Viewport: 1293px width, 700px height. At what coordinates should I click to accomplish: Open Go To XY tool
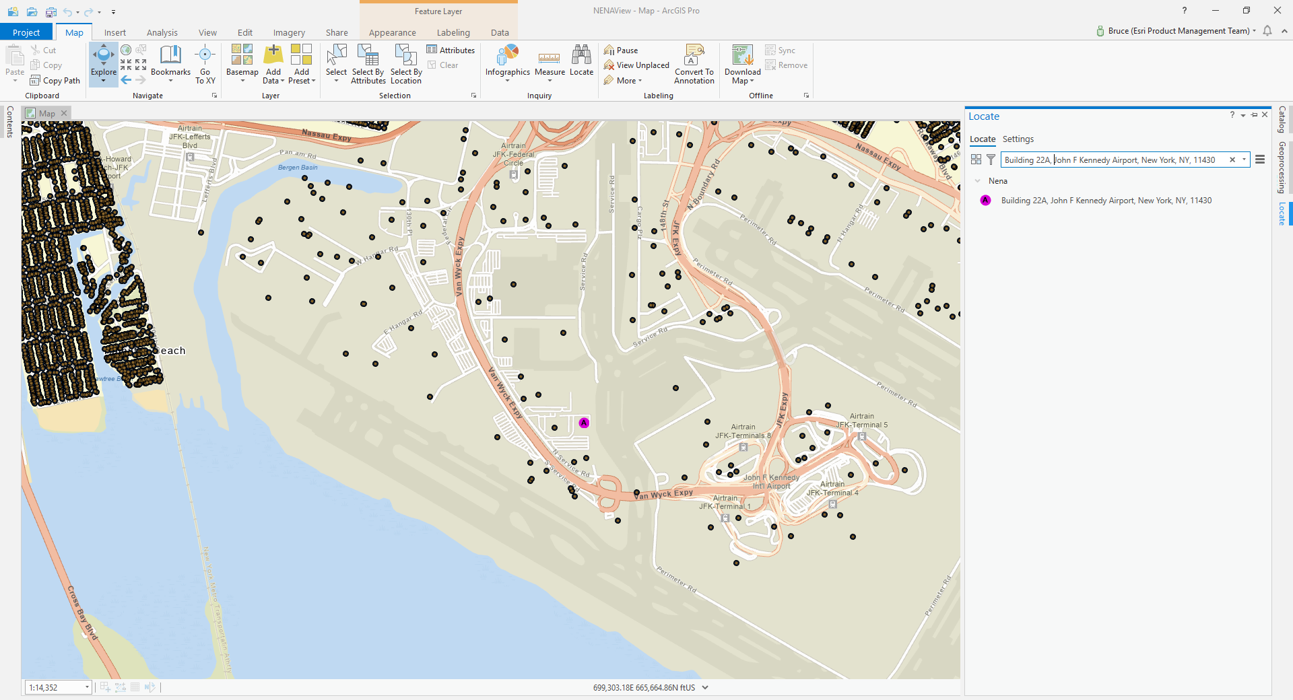click(x=205, y=64)
